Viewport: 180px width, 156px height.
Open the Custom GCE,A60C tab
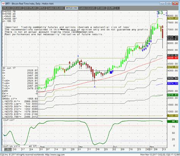(56, 8)
